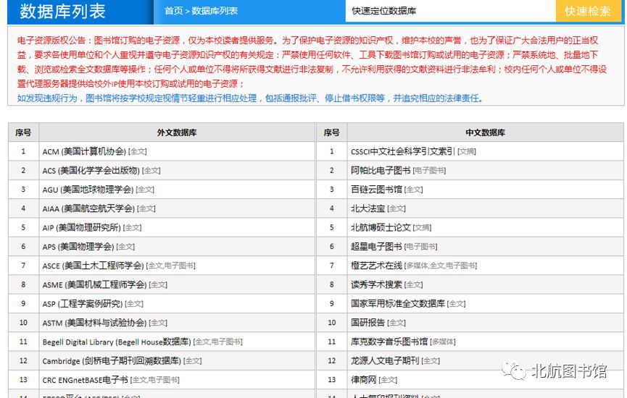Viewport: 627px width, 398px height.
Task: Open the ACM (美国计算机协会) database link
Action: point(83,152)
